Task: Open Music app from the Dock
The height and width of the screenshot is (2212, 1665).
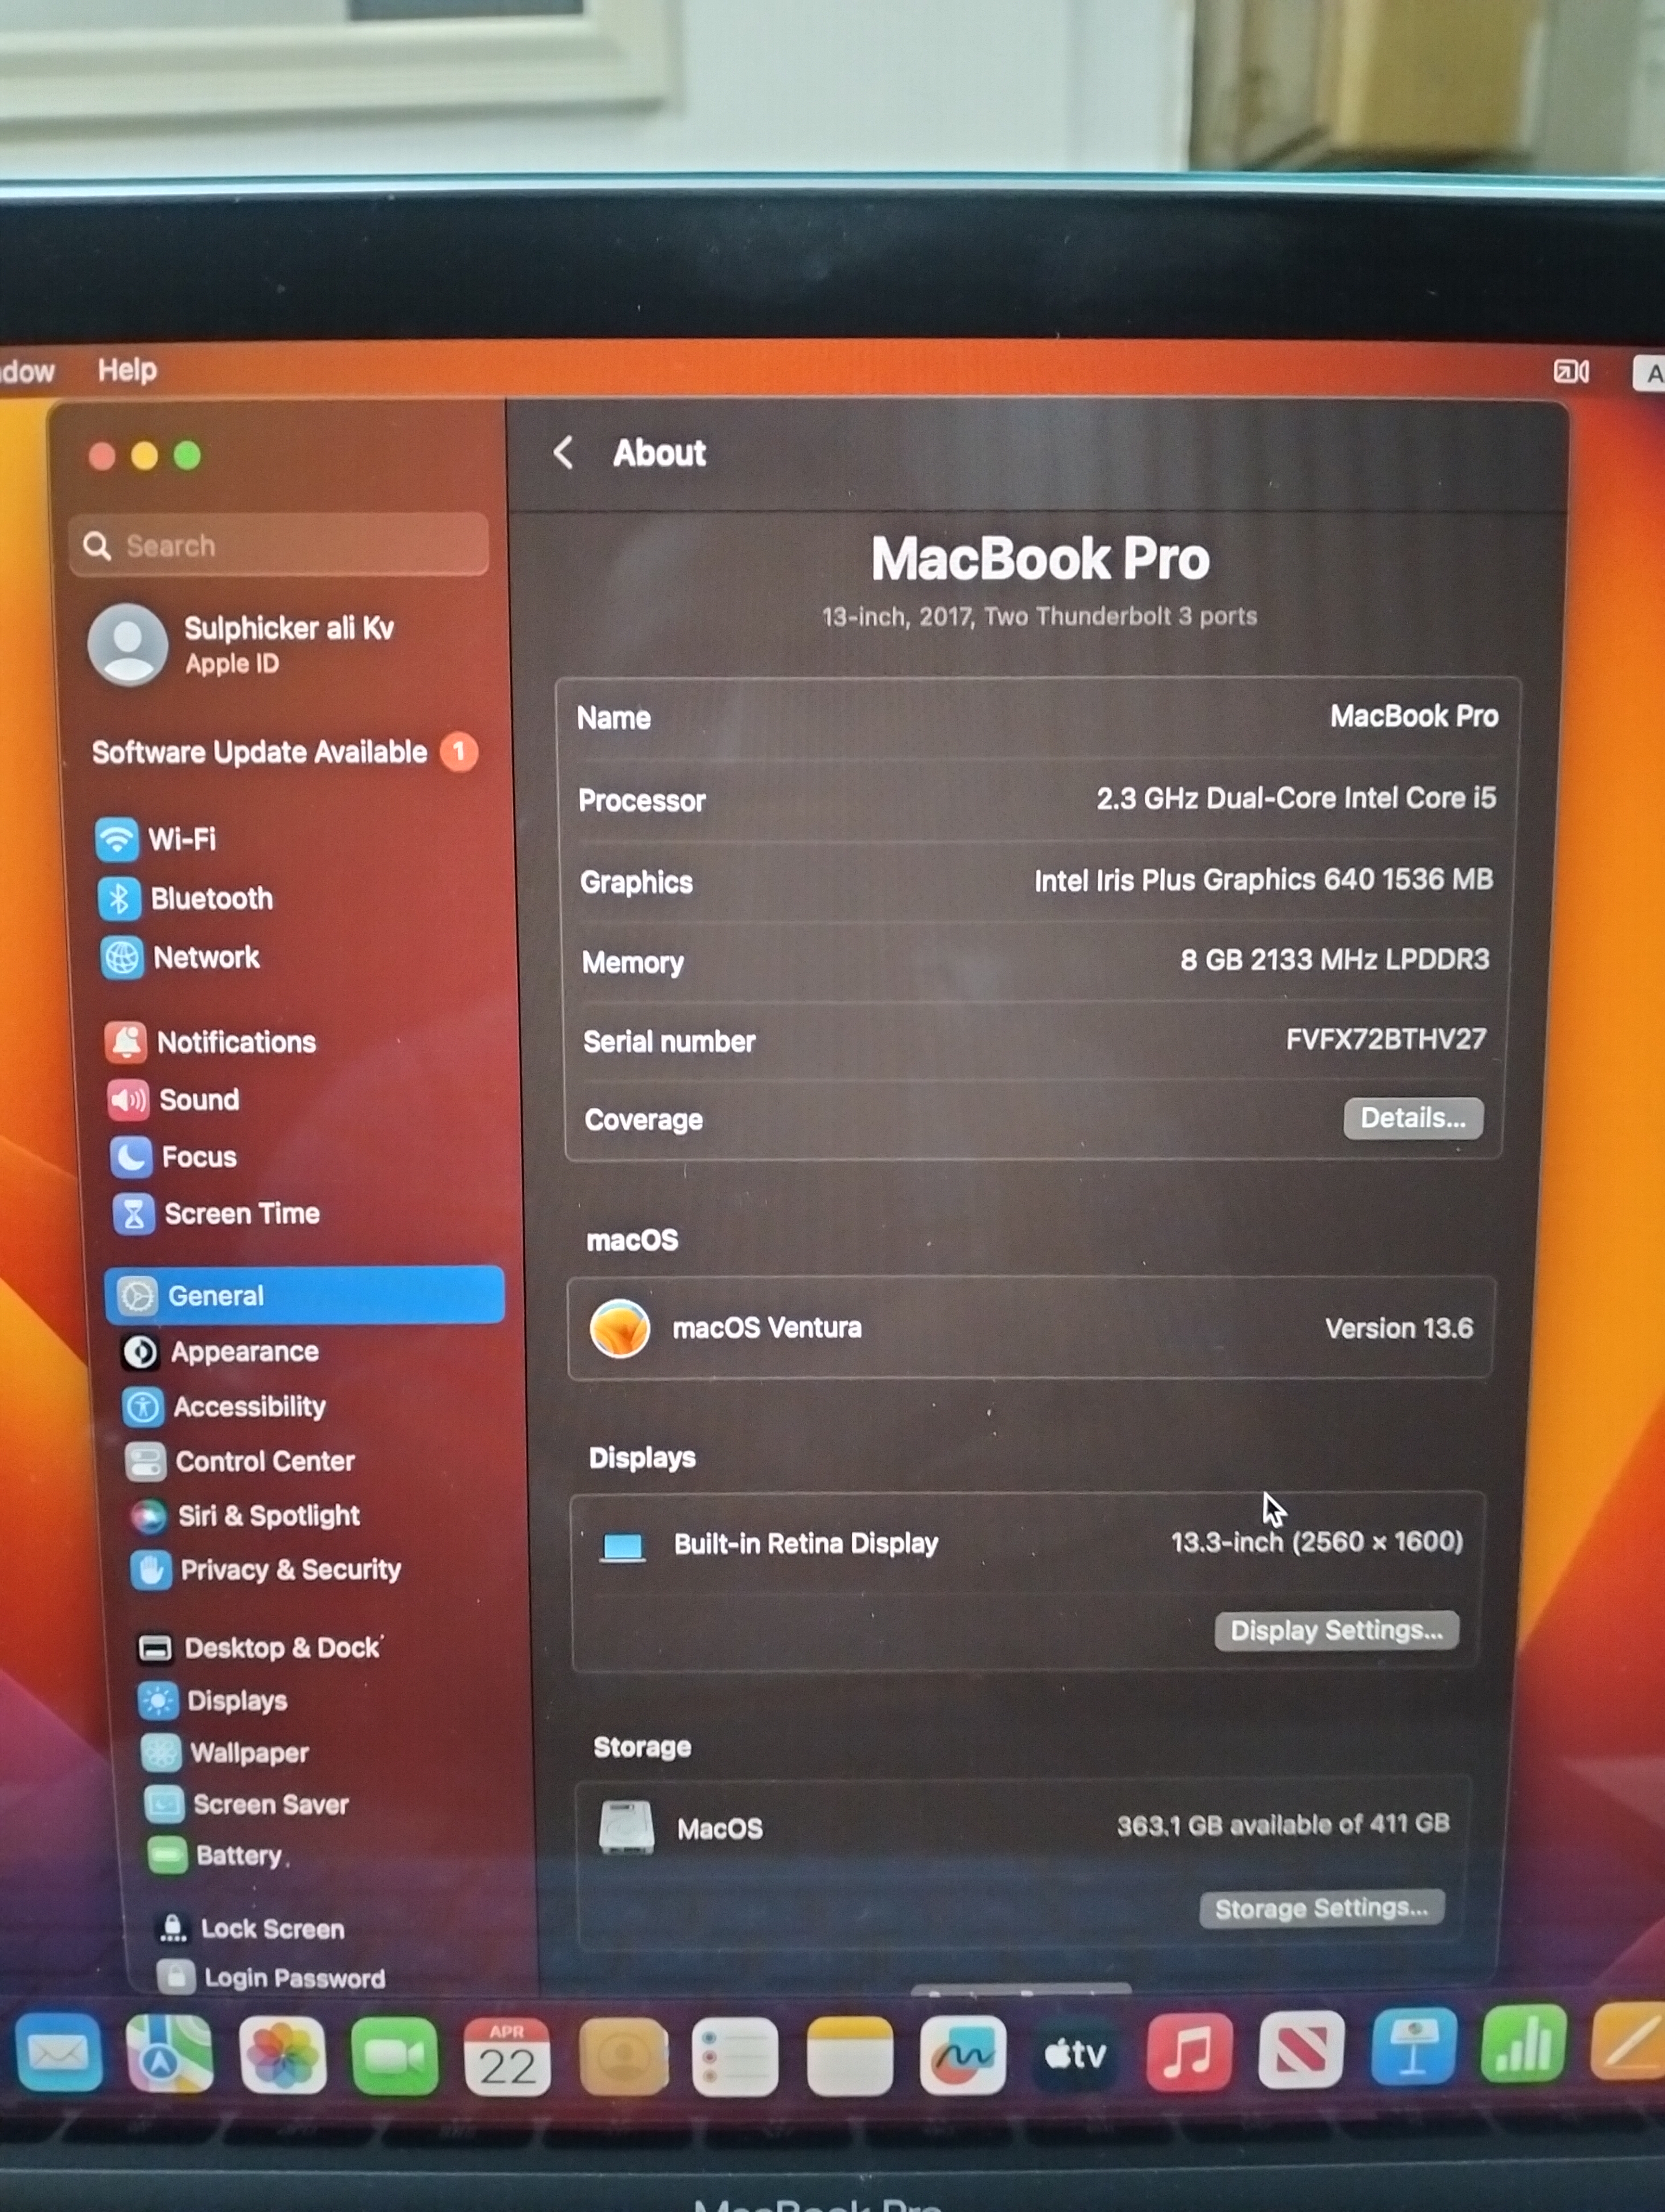Action: click(x=1189, y=2052)
